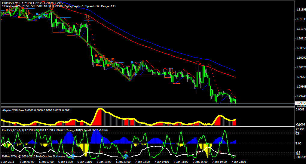Click the Spread=37 readout
Screen dimensions: 306x164
pos(93,6)
